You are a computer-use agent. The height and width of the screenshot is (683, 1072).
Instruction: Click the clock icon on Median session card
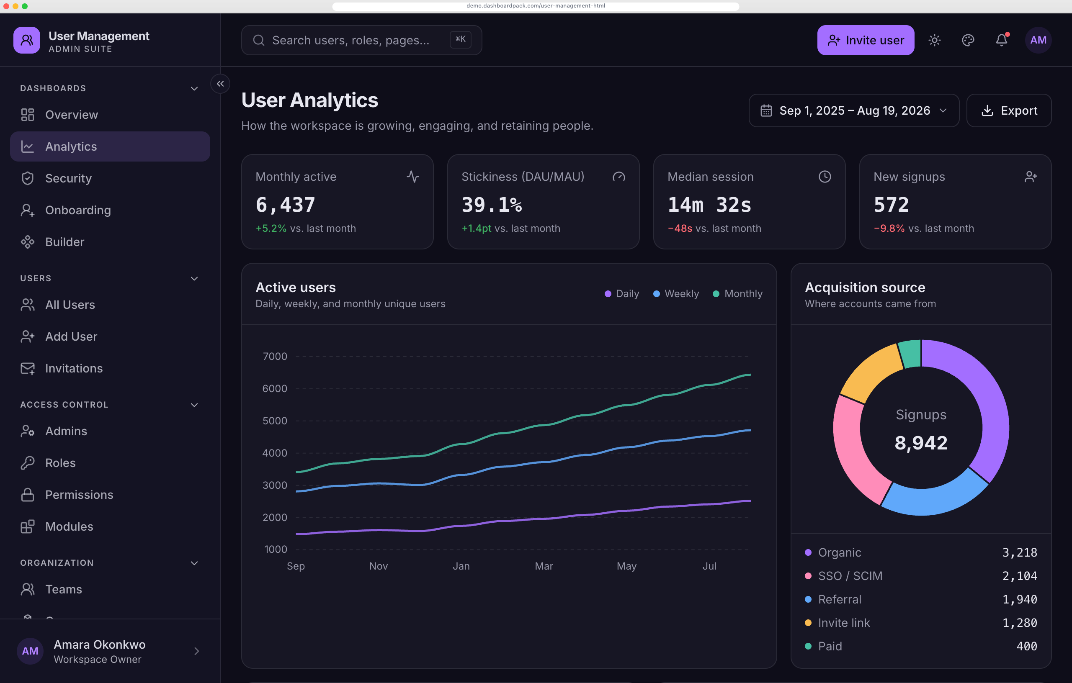coord(825,177)
